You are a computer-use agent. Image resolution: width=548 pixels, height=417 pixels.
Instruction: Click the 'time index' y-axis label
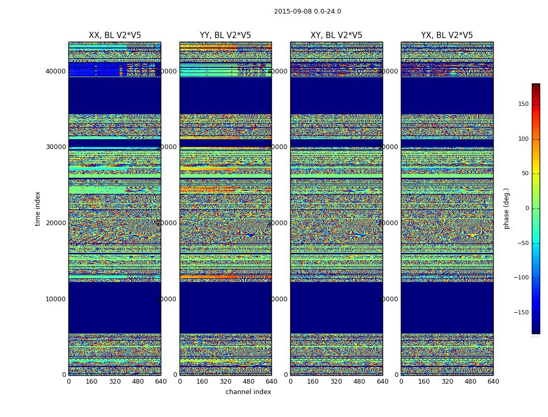click(38, 208)
